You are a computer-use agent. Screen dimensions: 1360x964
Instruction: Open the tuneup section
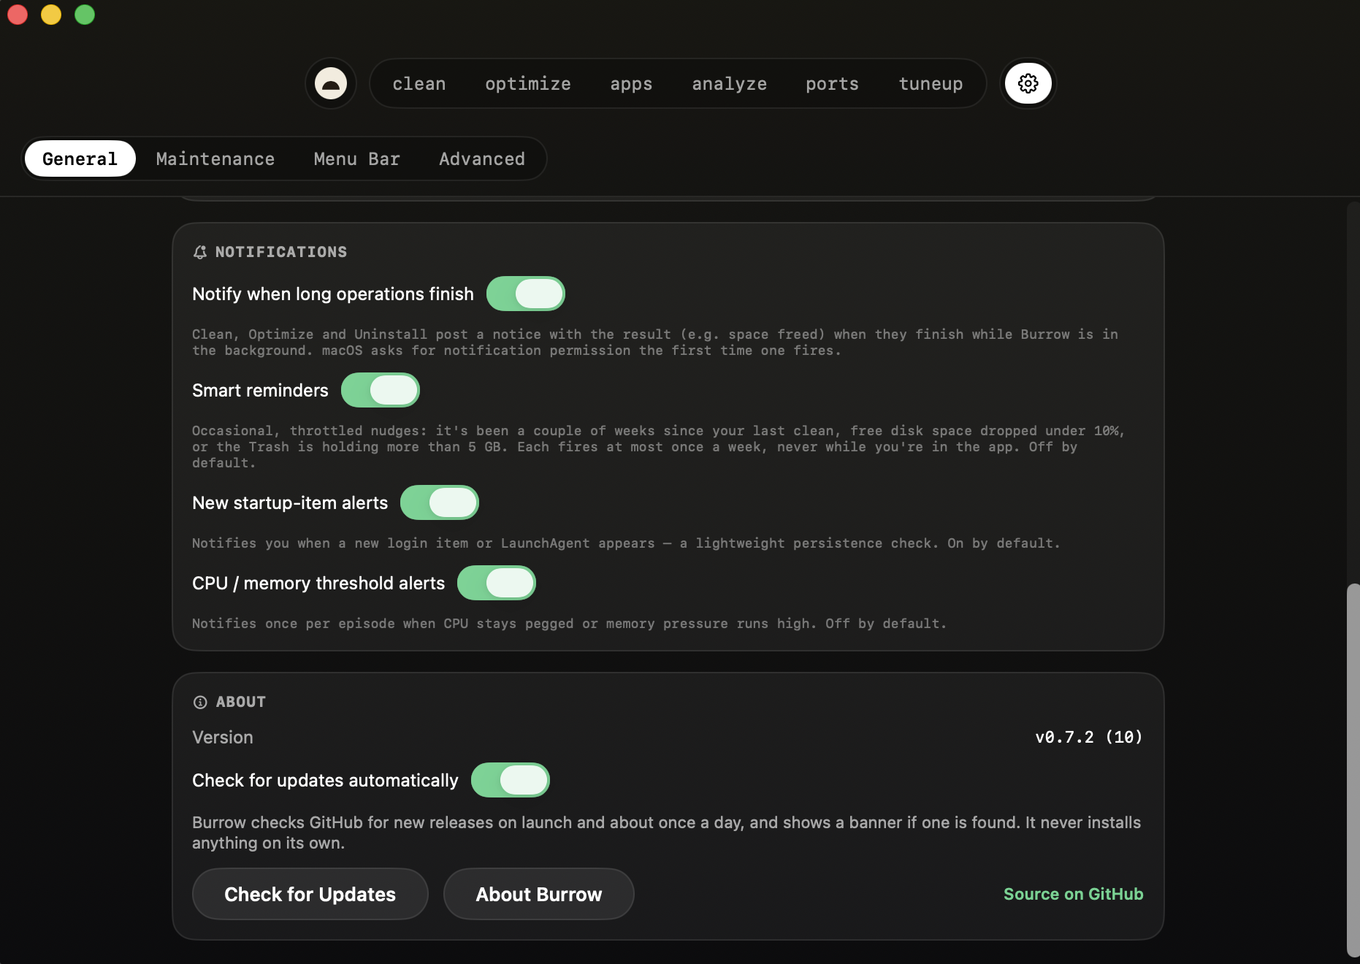(x=931, y=84)
